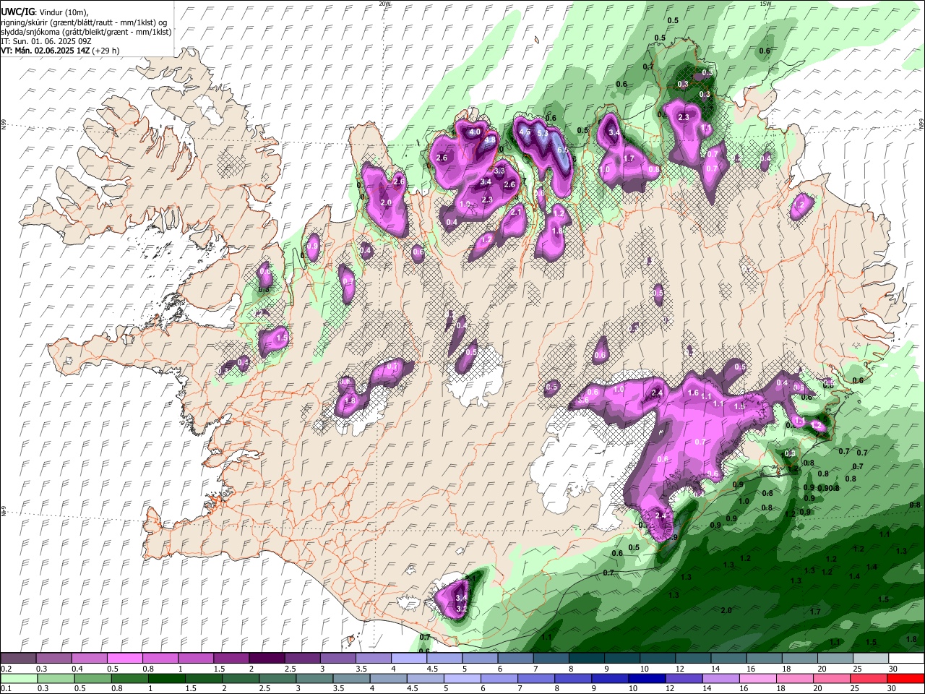
Task: Click the '6.5' precipitation value on the map
Action: [562, 149]
